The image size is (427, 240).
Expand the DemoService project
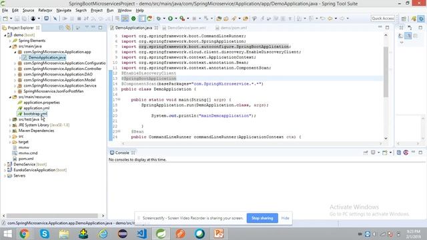click(5, 165)
